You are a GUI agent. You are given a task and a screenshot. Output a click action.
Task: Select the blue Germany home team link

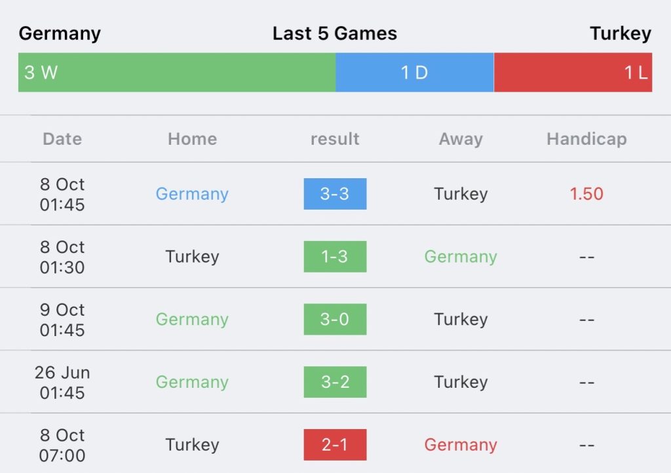coord(192,194)
